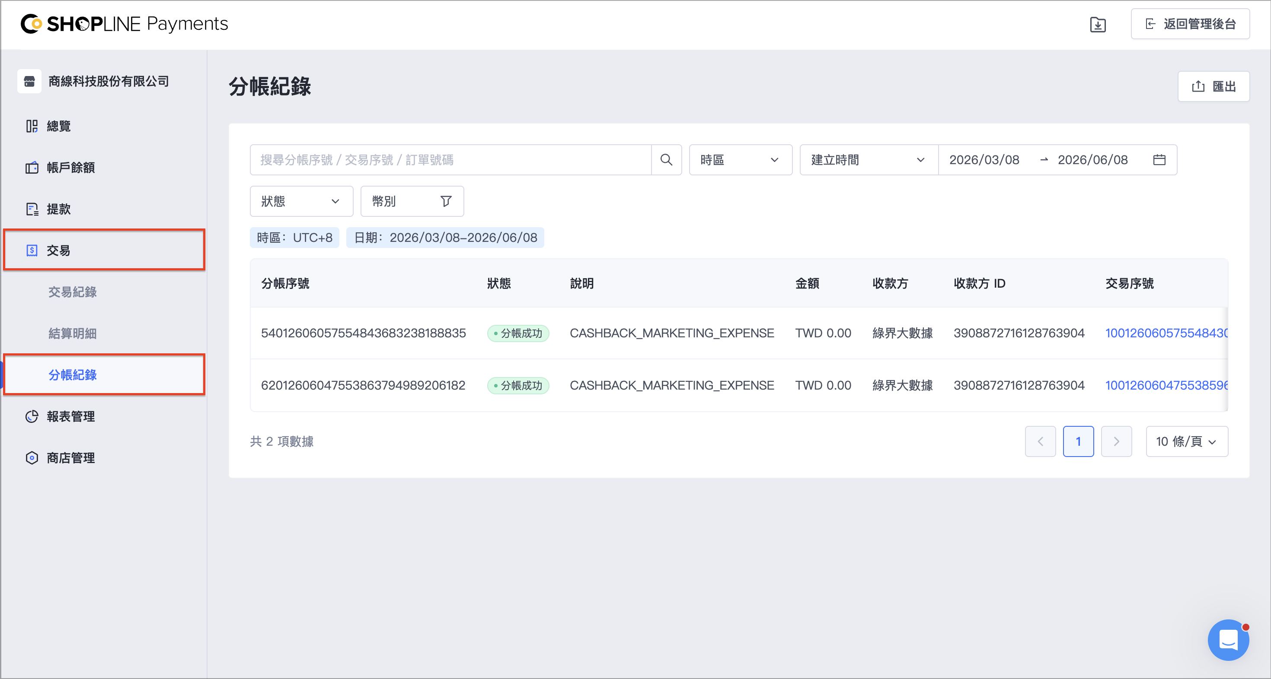1271x679 pixels.
Task: Select the 分帳紀錄 submenu item
Action: point(104,375)
